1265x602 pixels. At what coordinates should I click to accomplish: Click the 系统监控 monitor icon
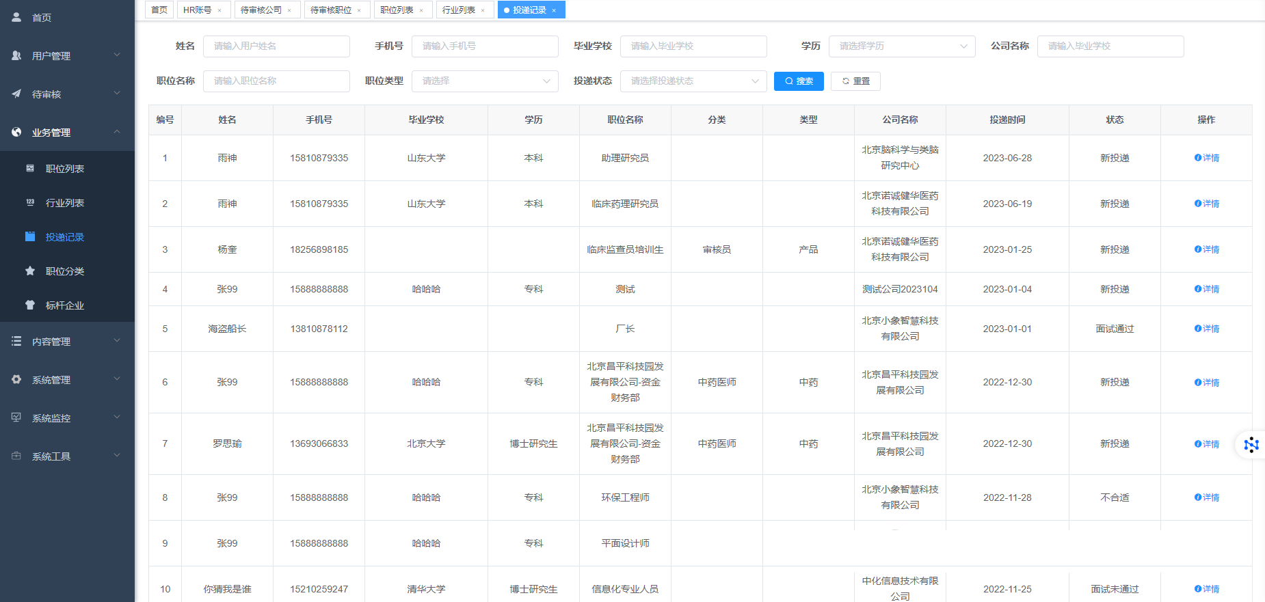tap(16, 418)
